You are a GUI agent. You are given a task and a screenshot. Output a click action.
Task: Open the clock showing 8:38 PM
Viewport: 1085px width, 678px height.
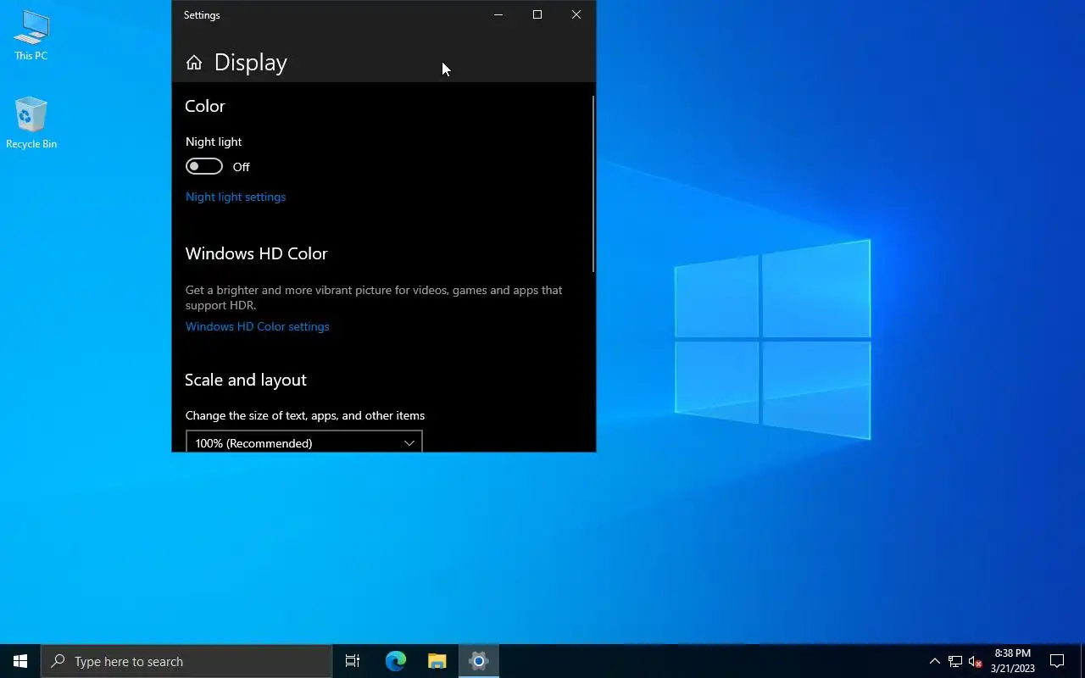(1013, 661)
